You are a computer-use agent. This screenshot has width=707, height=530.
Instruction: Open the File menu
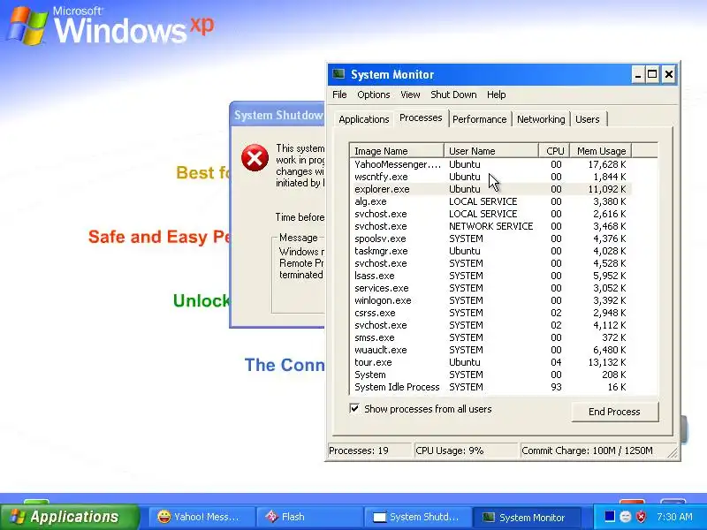[339, 95]
